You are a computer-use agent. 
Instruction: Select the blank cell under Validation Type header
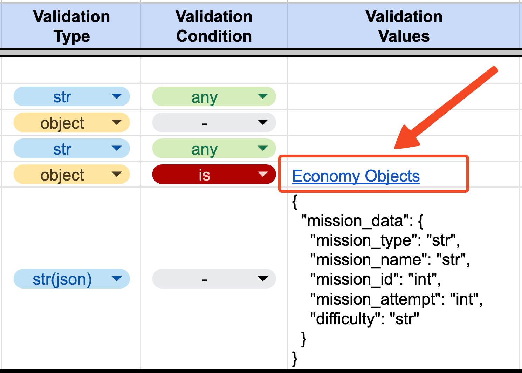71,70
